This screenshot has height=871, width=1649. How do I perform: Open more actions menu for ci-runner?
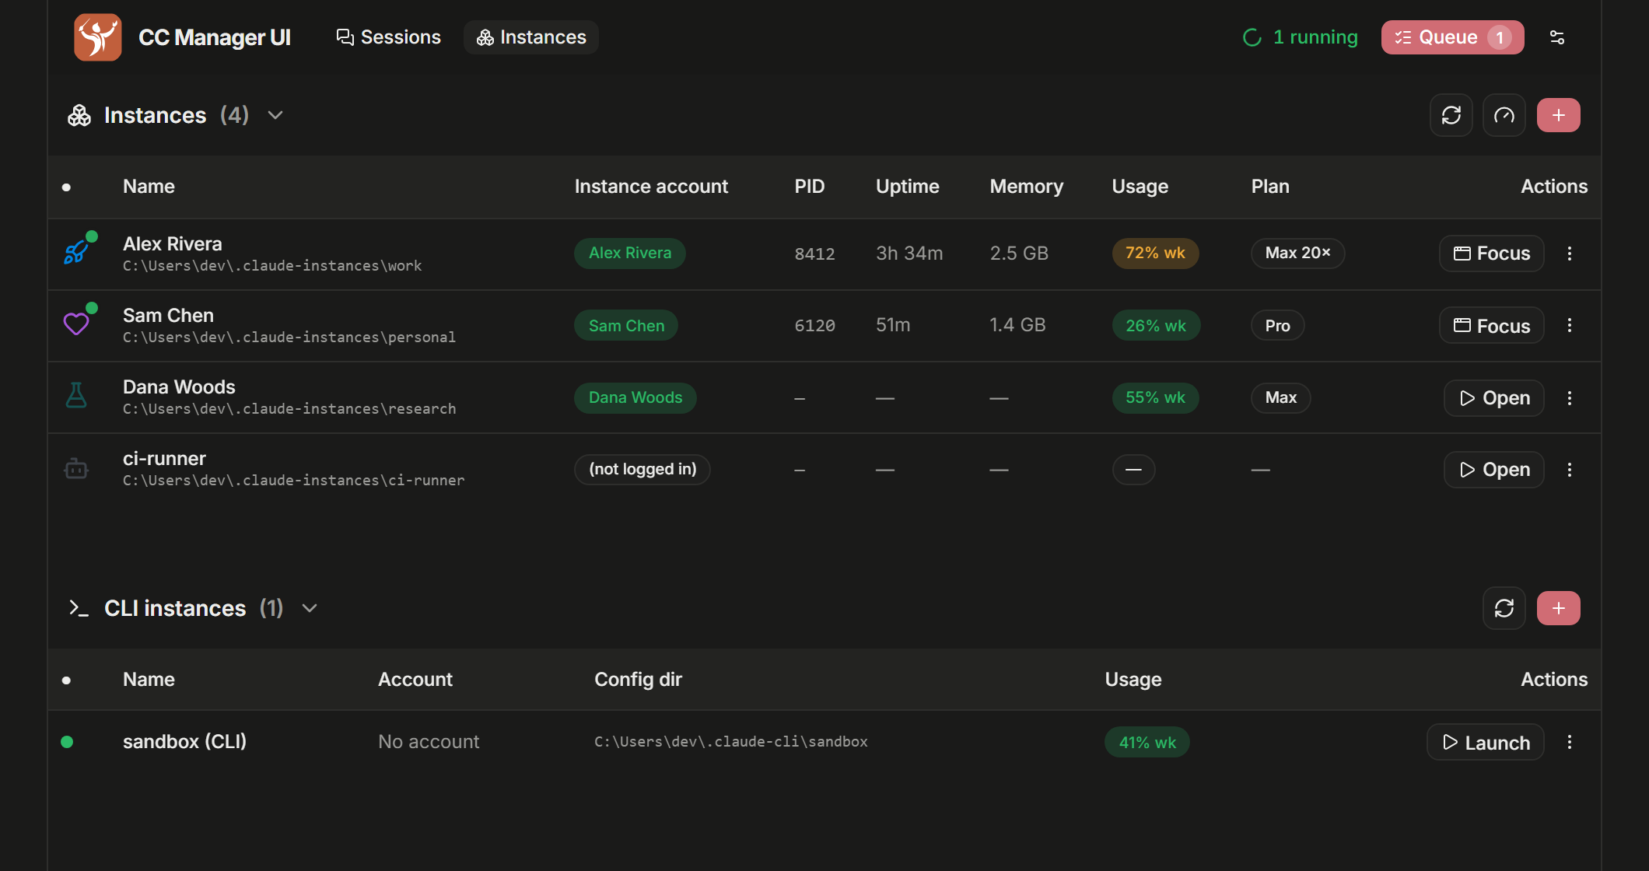pyautogui.click(x=1570, y=470)
